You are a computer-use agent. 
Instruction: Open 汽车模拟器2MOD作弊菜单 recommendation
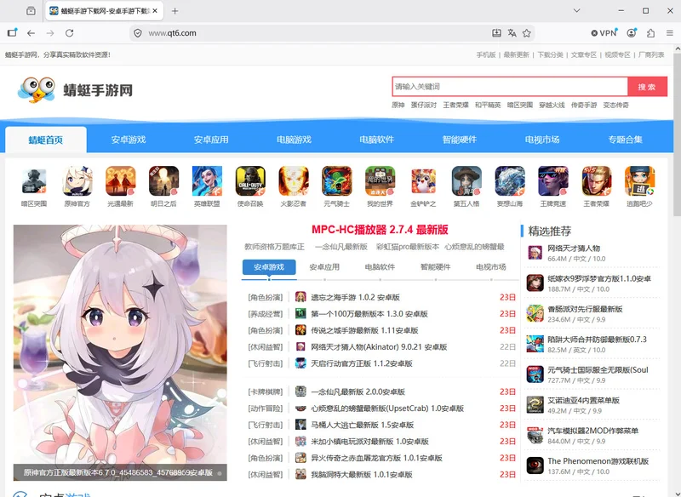tap(592, 431)
